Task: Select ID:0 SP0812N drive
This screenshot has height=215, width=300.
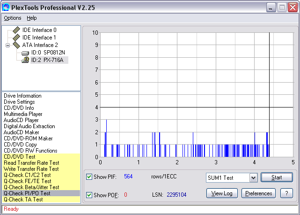Action: 48,53
